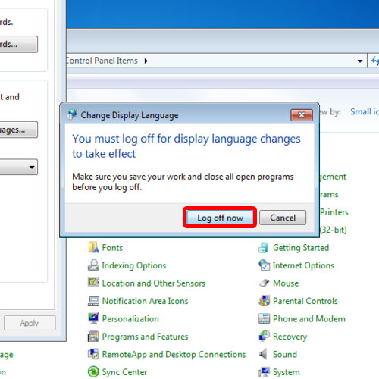Open the Personalization icon

(93, 318)
